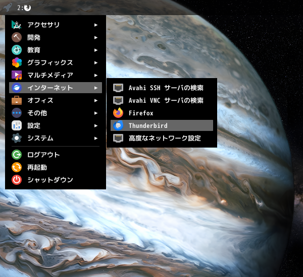The image size is (303, 277).
Task: Click the Firefox taskbar entry labeled 2:
Action: 24,8
